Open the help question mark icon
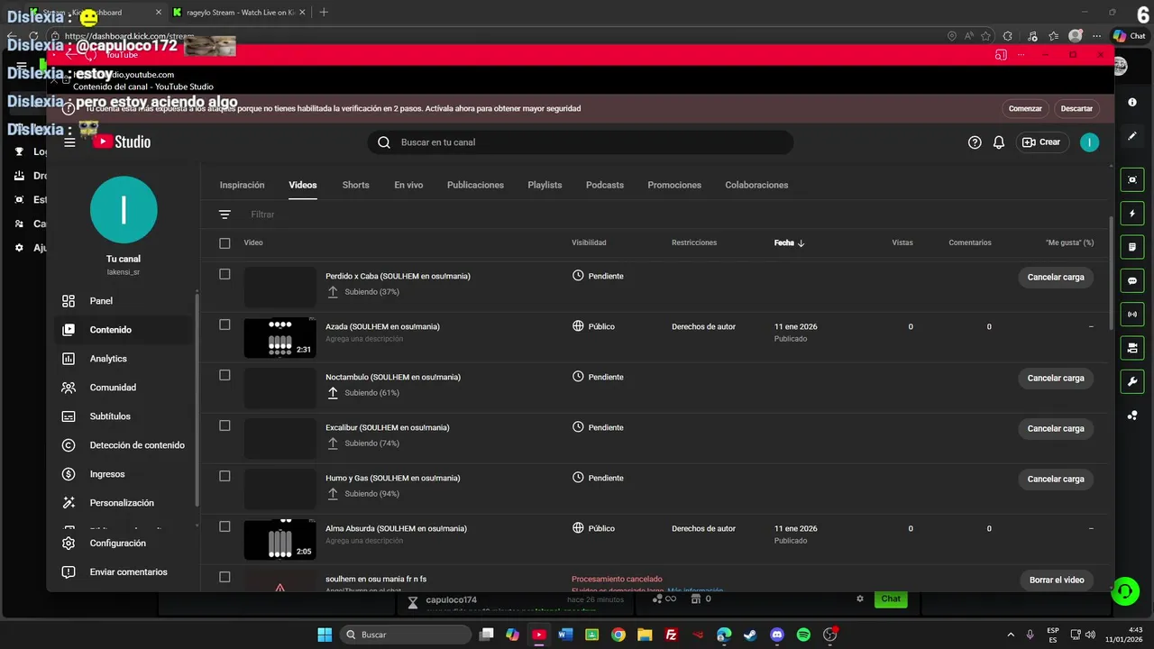Viewport: 1154px width, 649px height. (x=975, y=142)
